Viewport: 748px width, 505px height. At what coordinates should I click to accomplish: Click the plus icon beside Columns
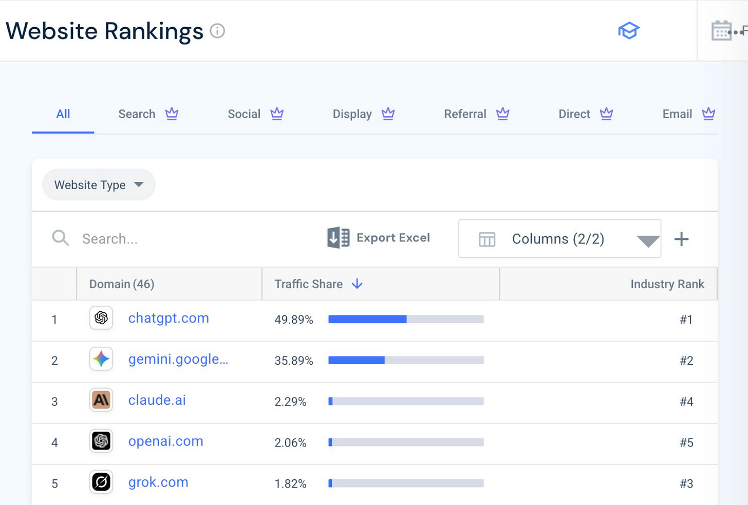tap(681, 239)
